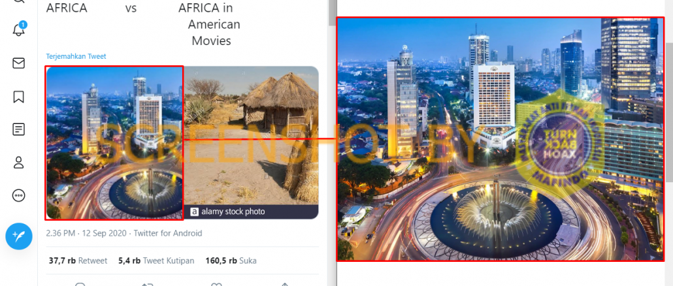Click the alamy stock photo caption
The width and height of the screenshot is (673, 286).
228,212
